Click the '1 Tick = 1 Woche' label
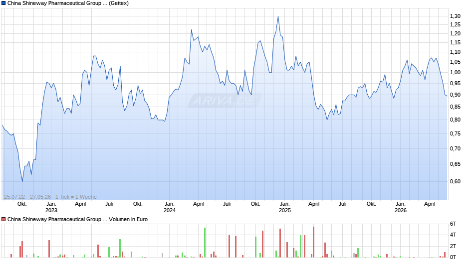This screenshot has height=262, width=469. 76,197
